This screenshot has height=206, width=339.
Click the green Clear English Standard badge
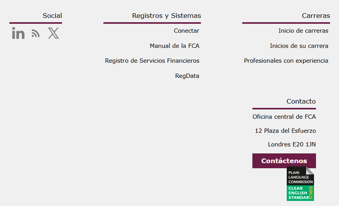[300, 193]
